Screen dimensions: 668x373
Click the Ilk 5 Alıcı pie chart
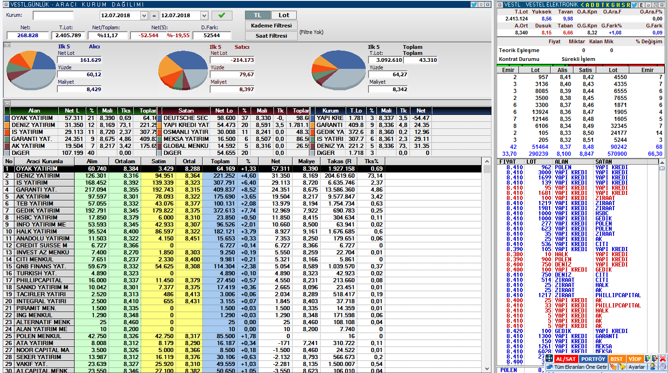30,70
